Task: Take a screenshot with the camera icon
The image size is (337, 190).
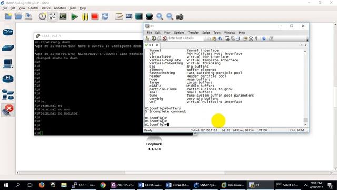Action: coord(180,16)
